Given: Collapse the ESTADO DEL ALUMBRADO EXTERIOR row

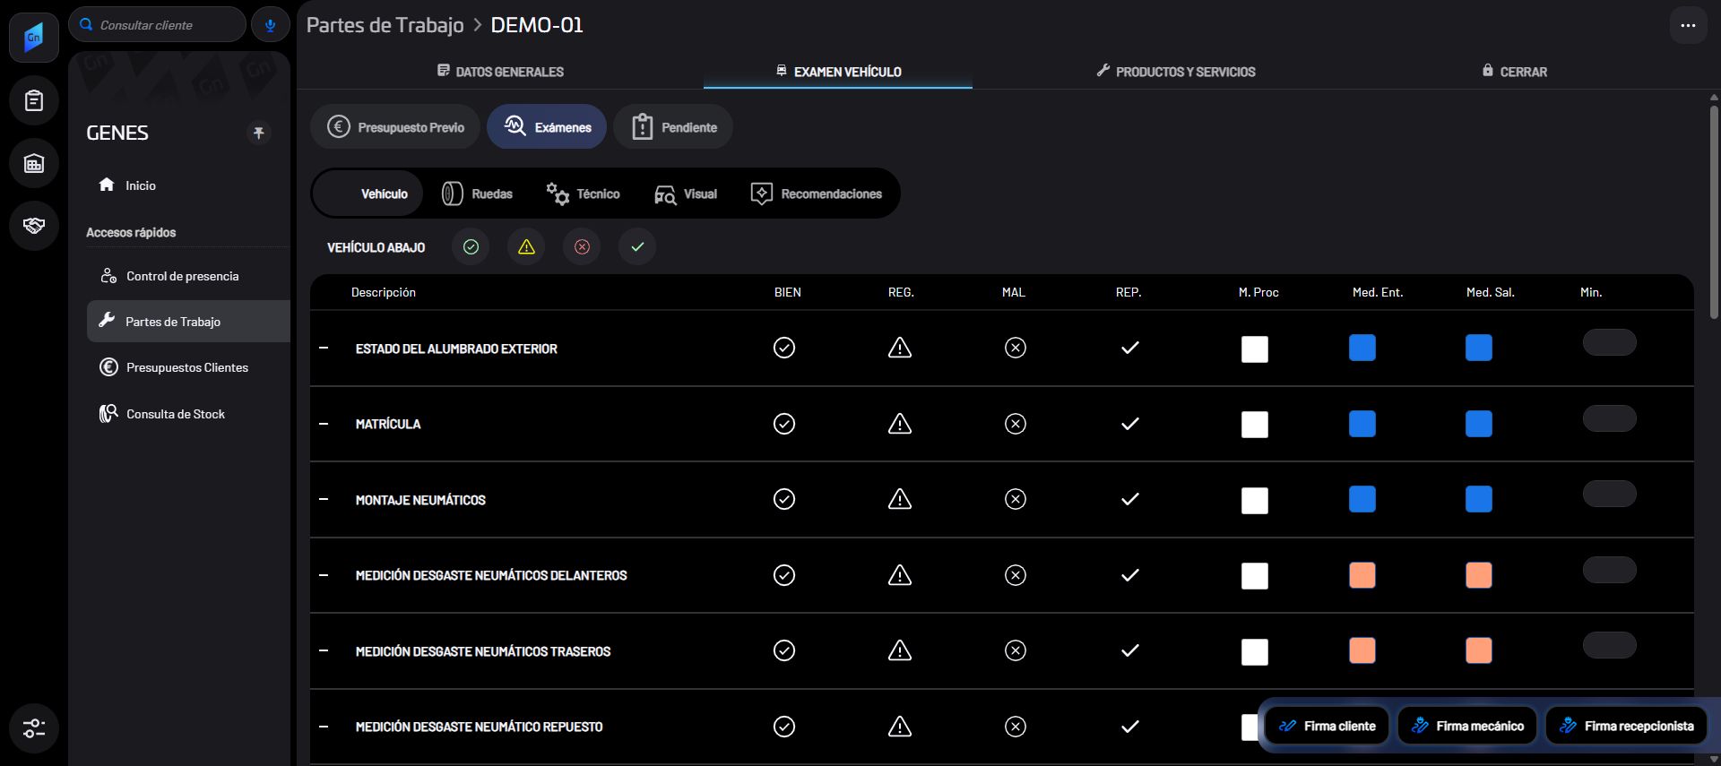Looking at the screenshot, I should 324,349.
